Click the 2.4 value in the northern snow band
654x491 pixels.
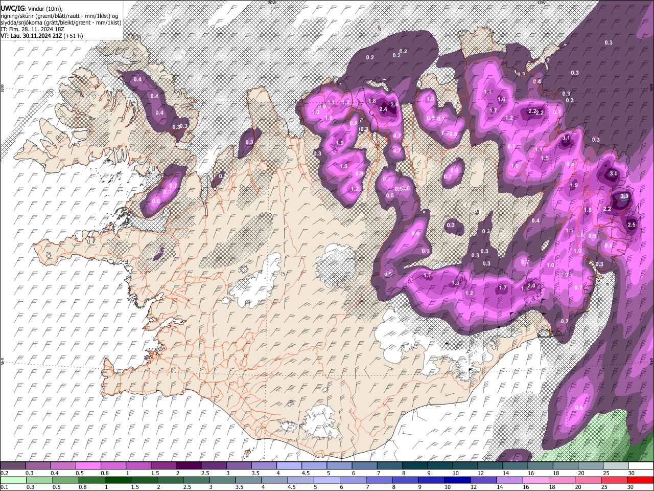pos(383,109)
